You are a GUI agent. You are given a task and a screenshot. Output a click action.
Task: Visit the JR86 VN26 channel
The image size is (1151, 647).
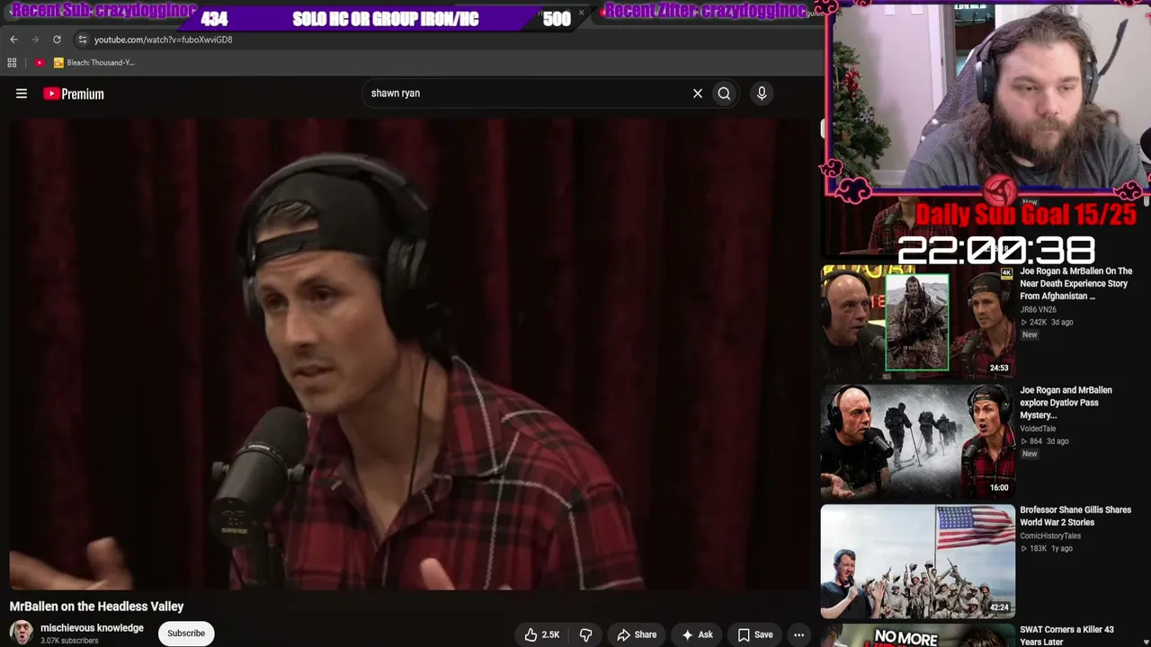point(1038,310)
